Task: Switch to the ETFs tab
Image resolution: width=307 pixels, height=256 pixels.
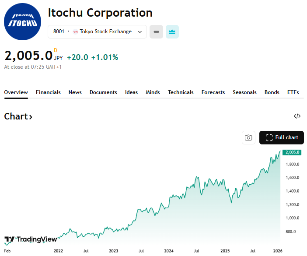Action: (x=293, y=92)
